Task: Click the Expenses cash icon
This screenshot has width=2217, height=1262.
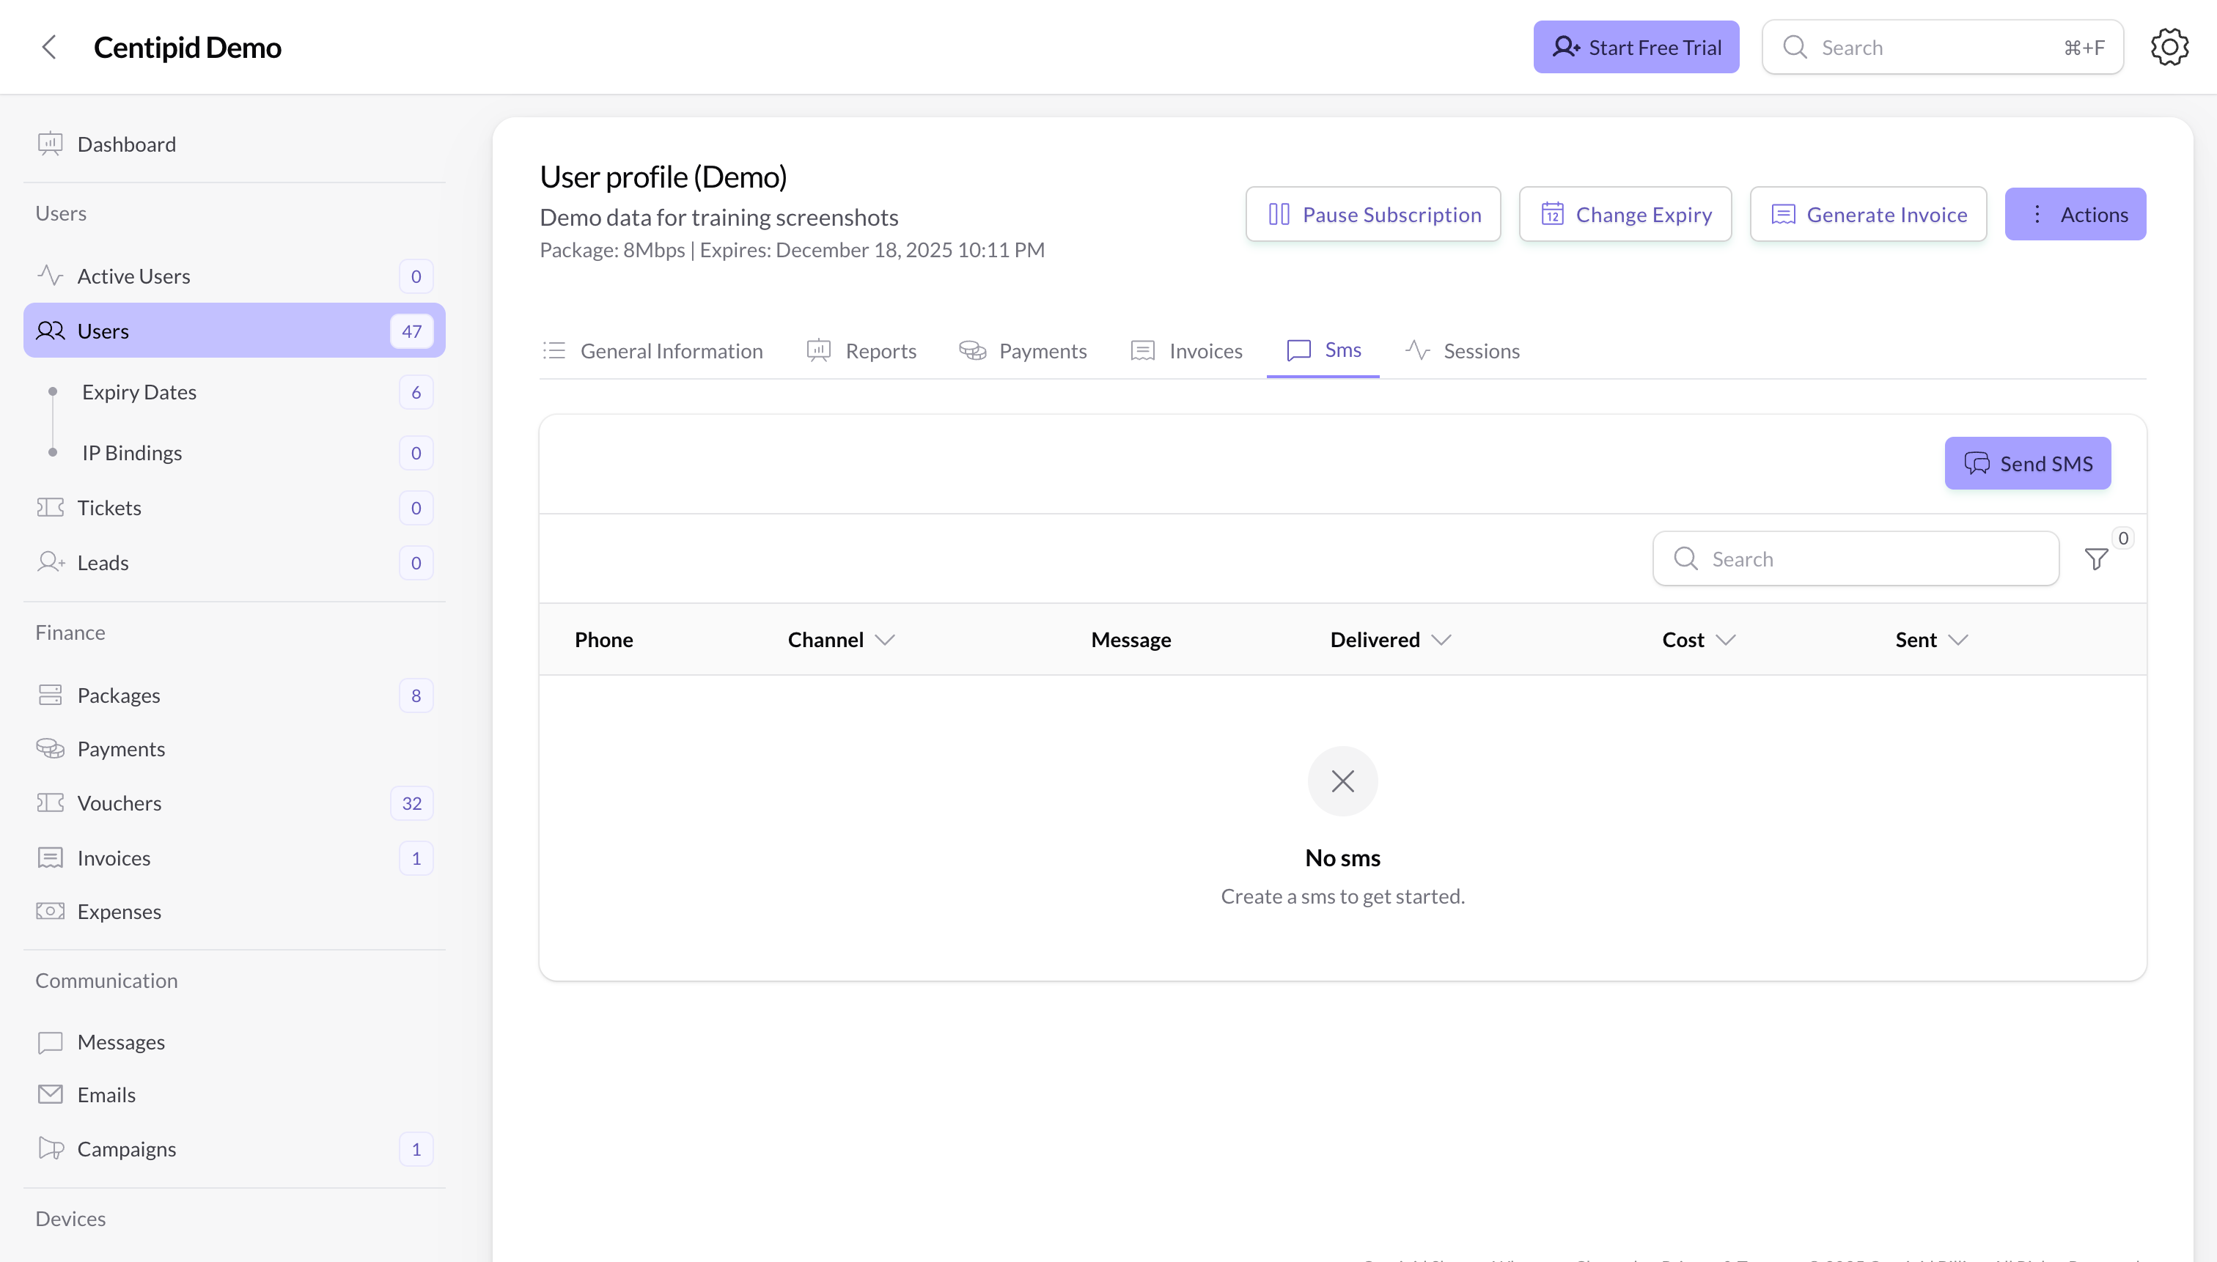Action: (x=51, y=911)
